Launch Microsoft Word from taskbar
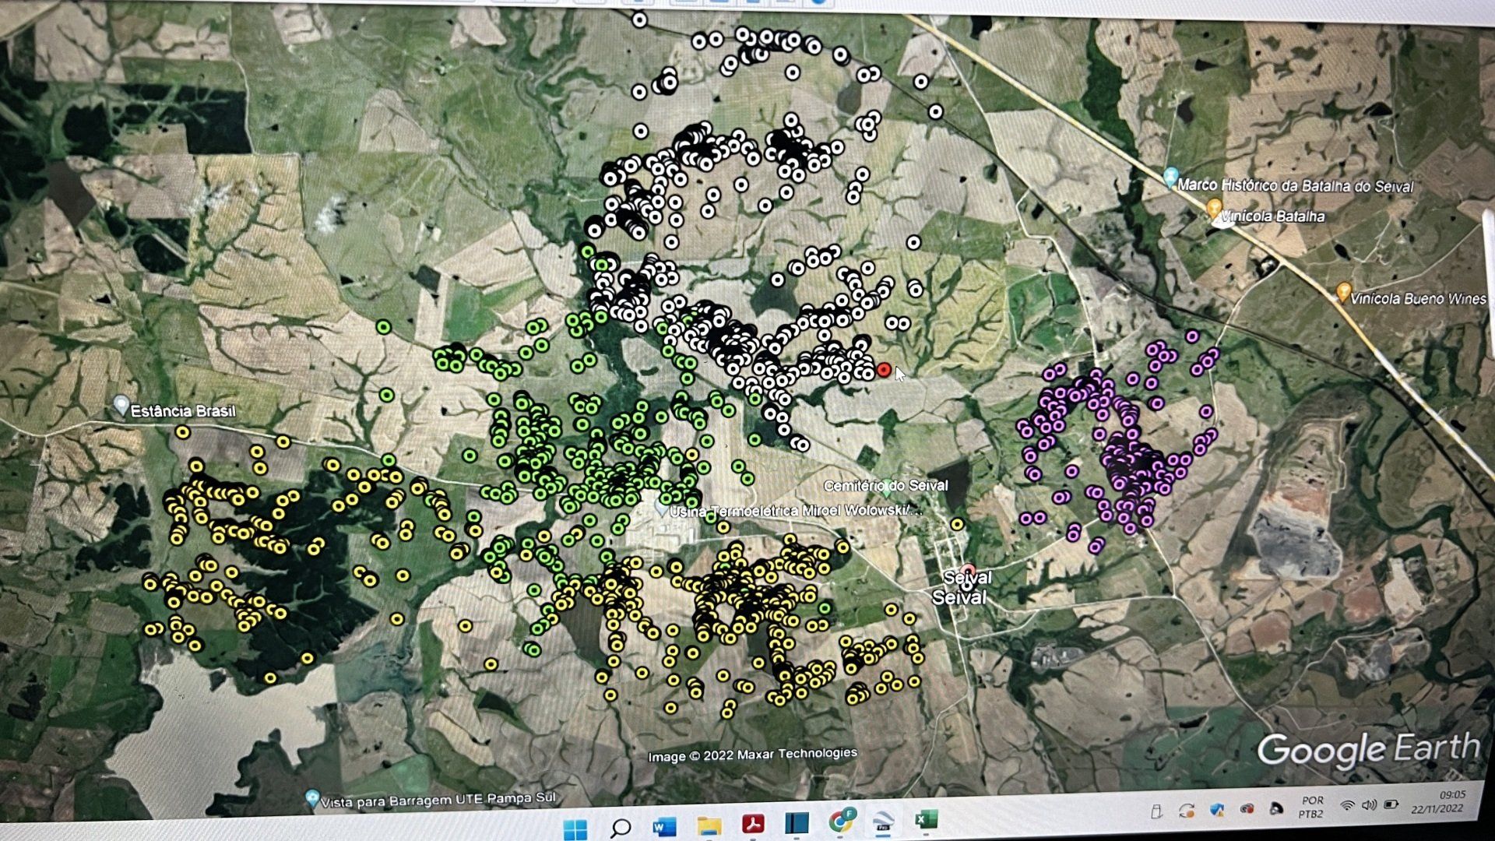1495x841 pixels. tap(664, 827)
